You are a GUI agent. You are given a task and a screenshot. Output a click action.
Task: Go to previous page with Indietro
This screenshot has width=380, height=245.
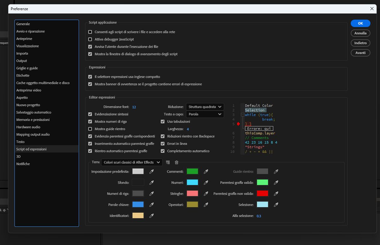[360, 43]
